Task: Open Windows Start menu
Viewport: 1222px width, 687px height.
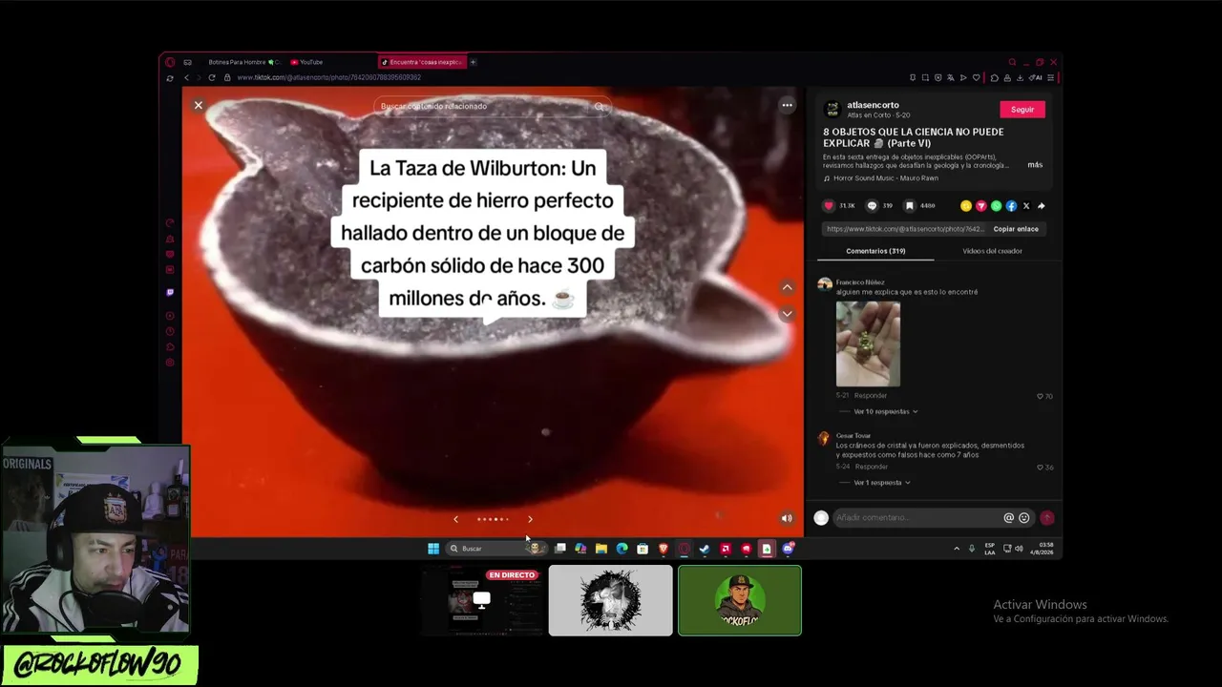Action: (x=433, y=549)
